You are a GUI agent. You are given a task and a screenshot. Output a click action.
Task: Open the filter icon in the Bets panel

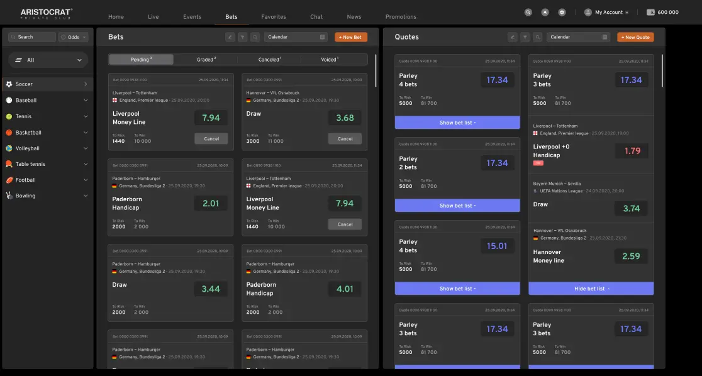(243, 37)
